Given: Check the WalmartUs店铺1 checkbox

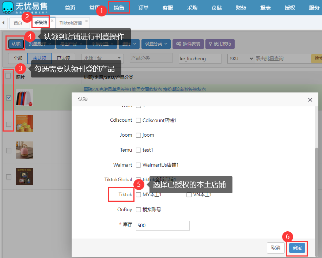Looking at the screenshot, I should (139, 165).
